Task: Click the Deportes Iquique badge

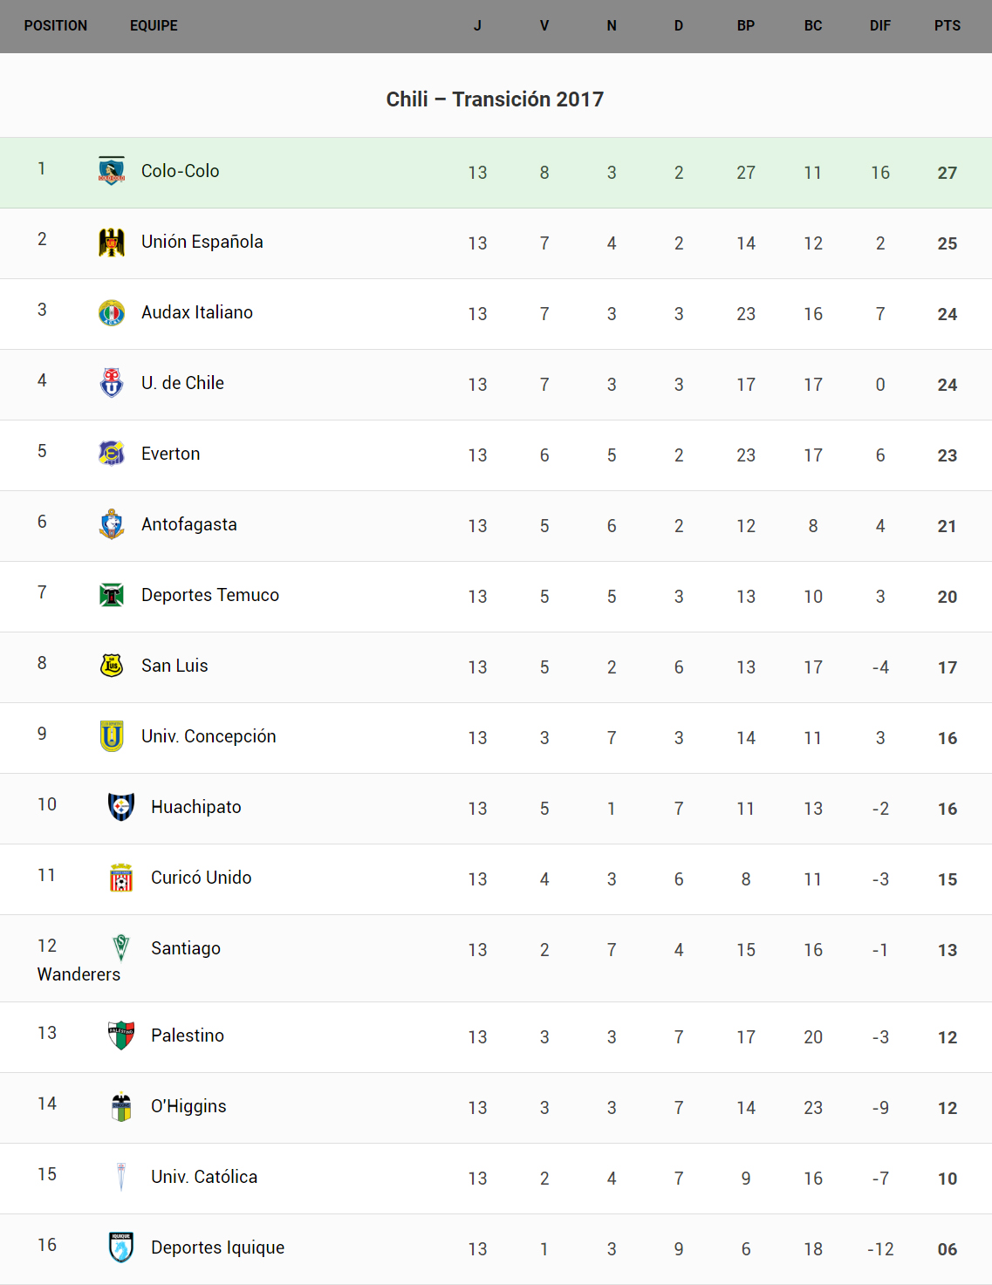Action: pyautogui.click(x=121, y=1247)
